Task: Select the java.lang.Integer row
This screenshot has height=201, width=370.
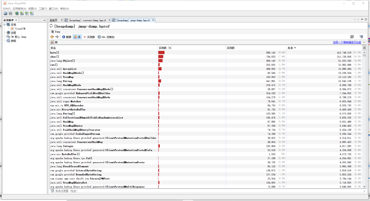Action: (x=206, y=146)
